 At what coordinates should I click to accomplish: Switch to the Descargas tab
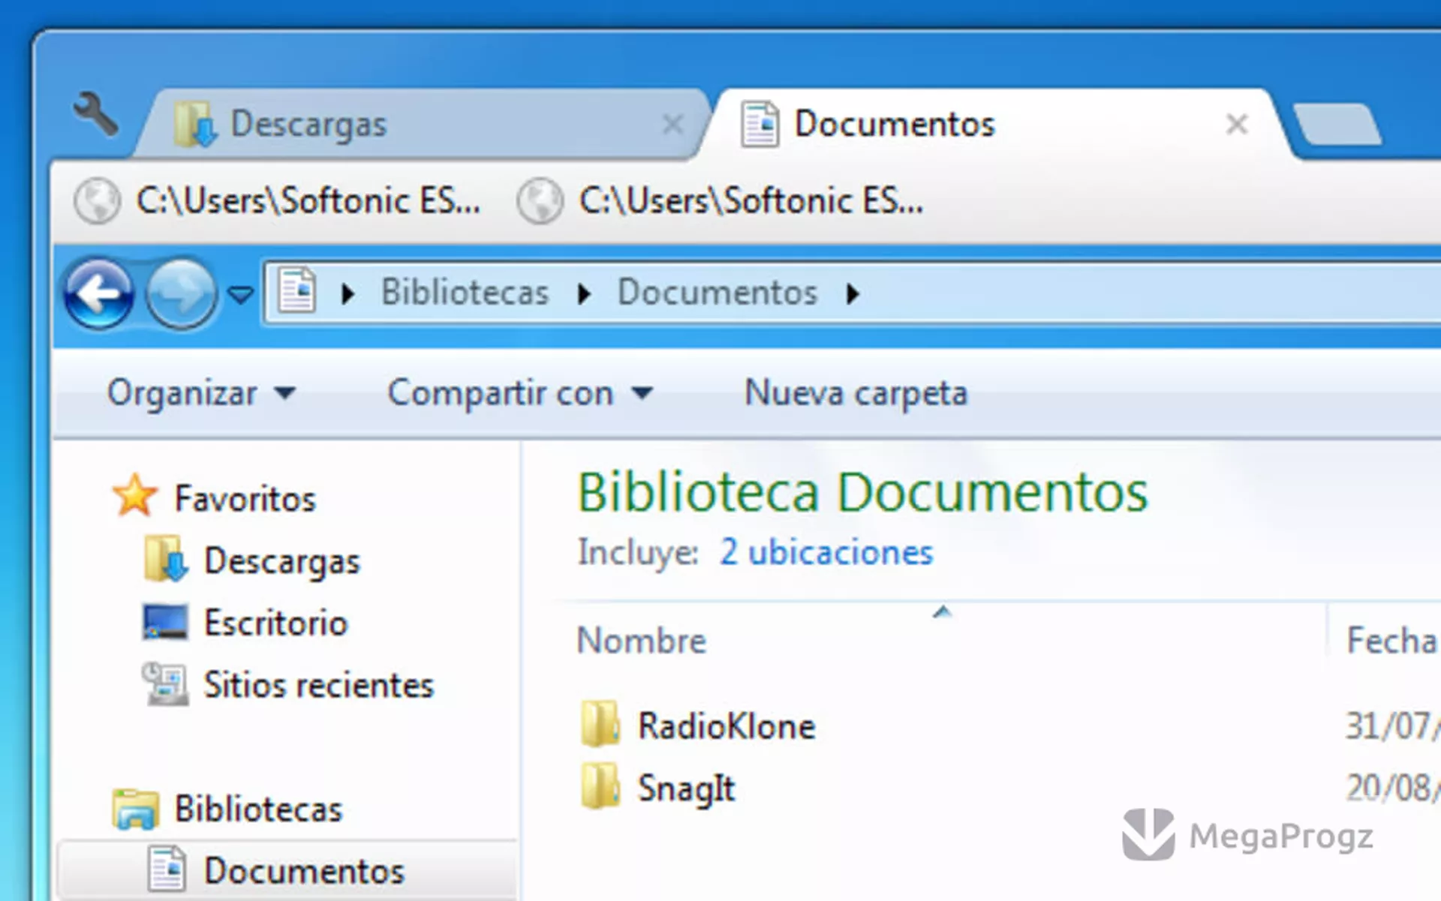pos(420,124)
